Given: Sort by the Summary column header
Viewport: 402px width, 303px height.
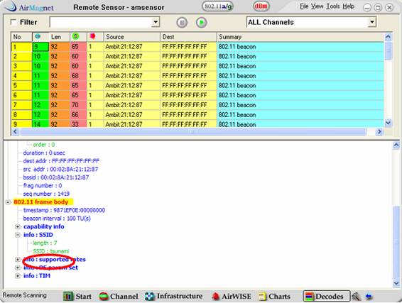Looking at the screenshot, I should pyautogui.click(x=300, y=37).
